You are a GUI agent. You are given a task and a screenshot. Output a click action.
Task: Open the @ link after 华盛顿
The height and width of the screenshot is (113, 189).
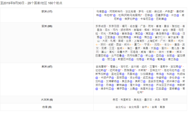pyautogui.click(x=165, y=78)
